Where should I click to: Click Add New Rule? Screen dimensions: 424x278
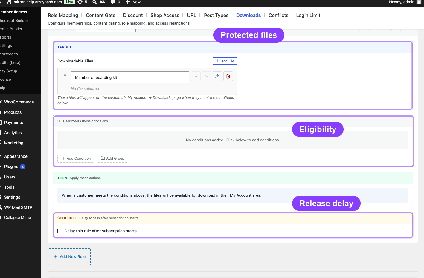pos(69,257)
